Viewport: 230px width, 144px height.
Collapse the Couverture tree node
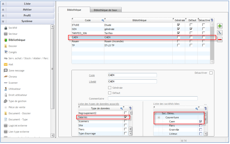tap(159, 117)
